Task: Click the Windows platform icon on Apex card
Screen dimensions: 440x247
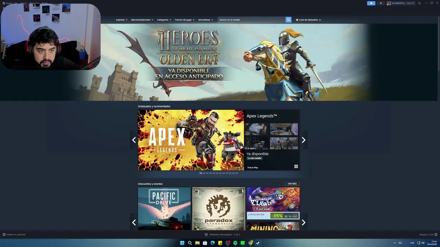Action: (x=296, y=167)
